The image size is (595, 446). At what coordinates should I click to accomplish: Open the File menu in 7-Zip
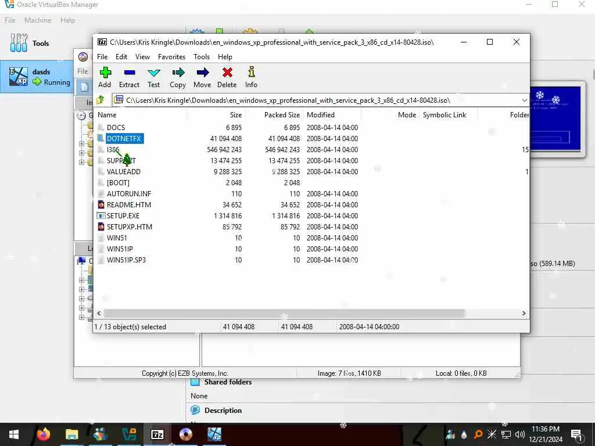(x=102, y=57)
